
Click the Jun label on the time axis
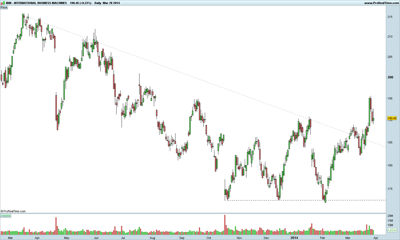point(96,238)
